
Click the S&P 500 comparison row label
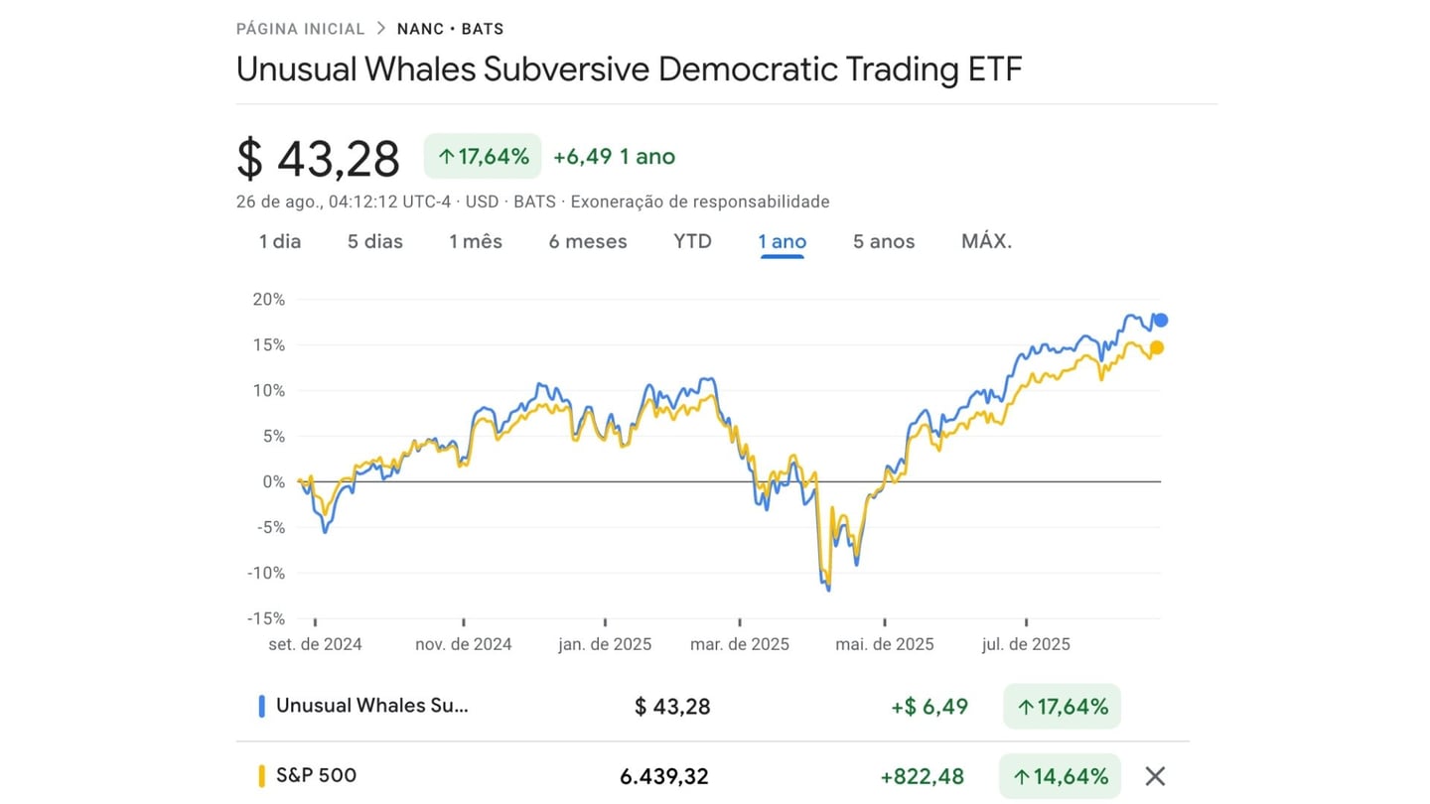[x=316, y=775]
